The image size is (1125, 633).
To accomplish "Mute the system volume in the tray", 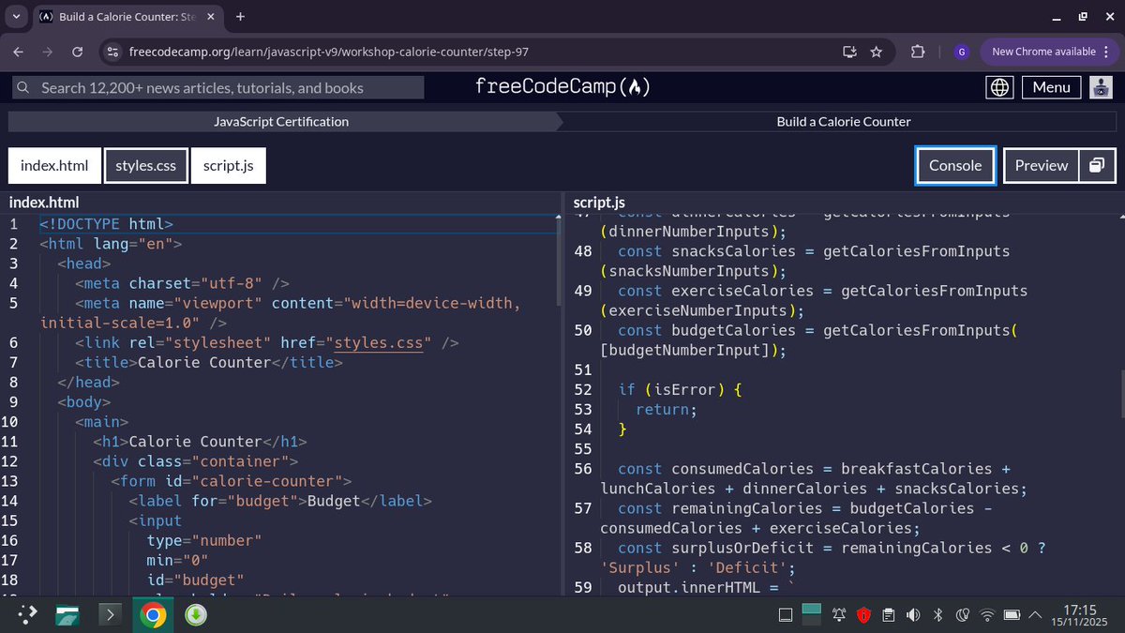I will point(913,614).
